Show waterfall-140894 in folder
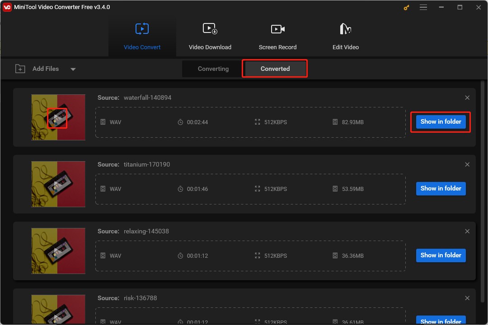Viewport: 488px width, 325px height. pyautogui.click(x=440, y=121)
